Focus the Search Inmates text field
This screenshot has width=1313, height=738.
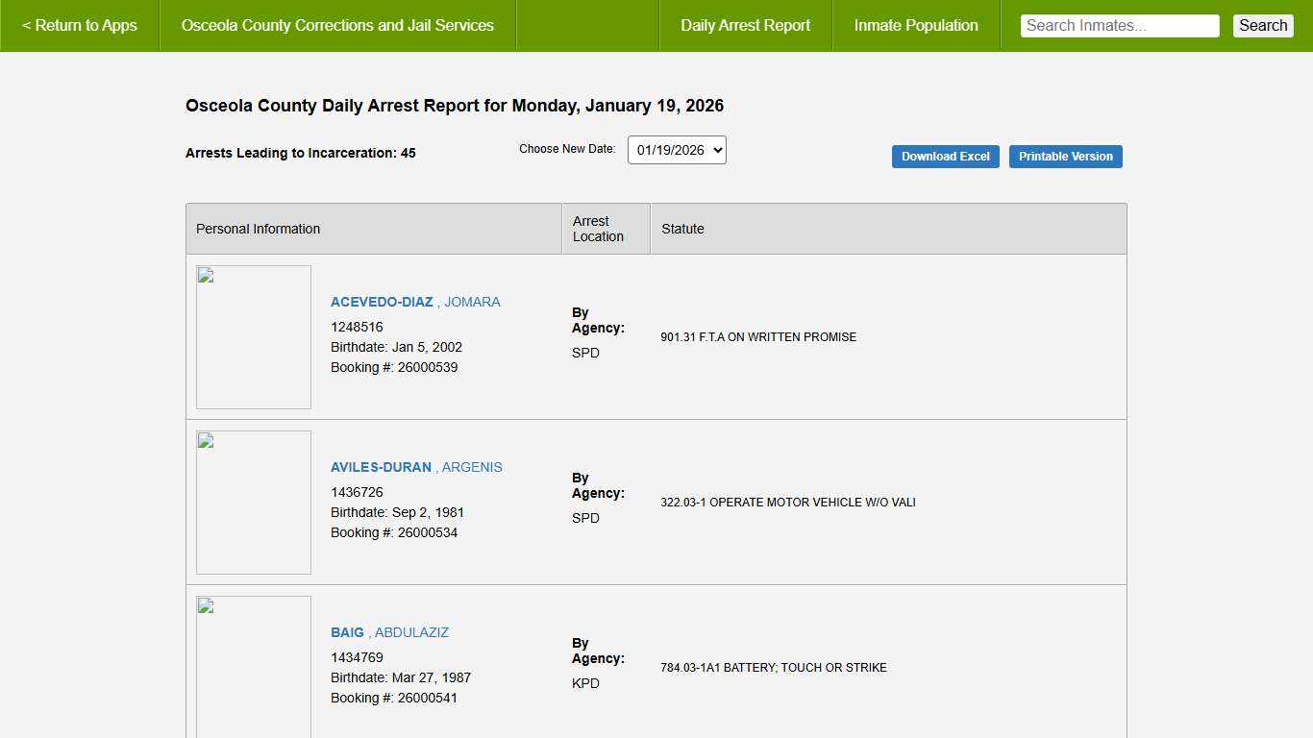point(1119,26)
